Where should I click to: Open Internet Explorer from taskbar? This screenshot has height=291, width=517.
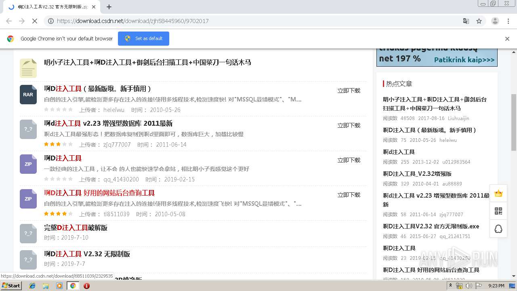click(32, 286)
